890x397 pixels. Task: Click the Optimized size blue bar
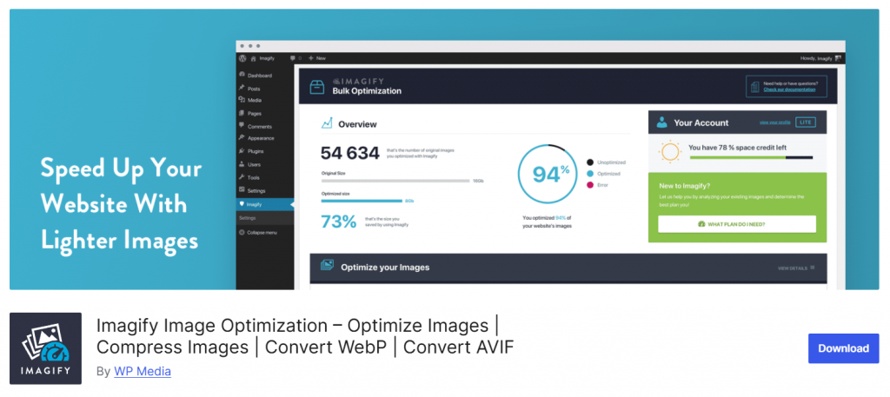[x=362, y=201]
